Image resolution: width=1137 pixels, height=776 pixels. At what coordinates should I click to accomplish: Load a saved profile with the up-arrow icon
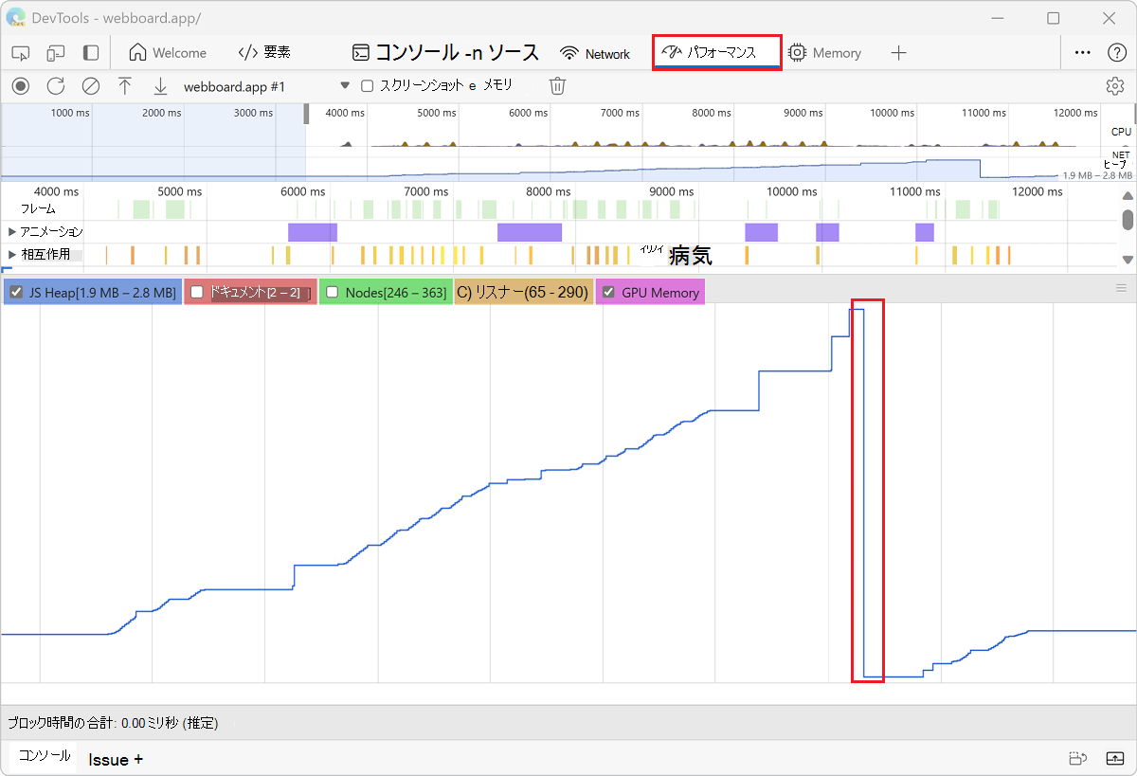pyautogui.click(x=124, y=85)
